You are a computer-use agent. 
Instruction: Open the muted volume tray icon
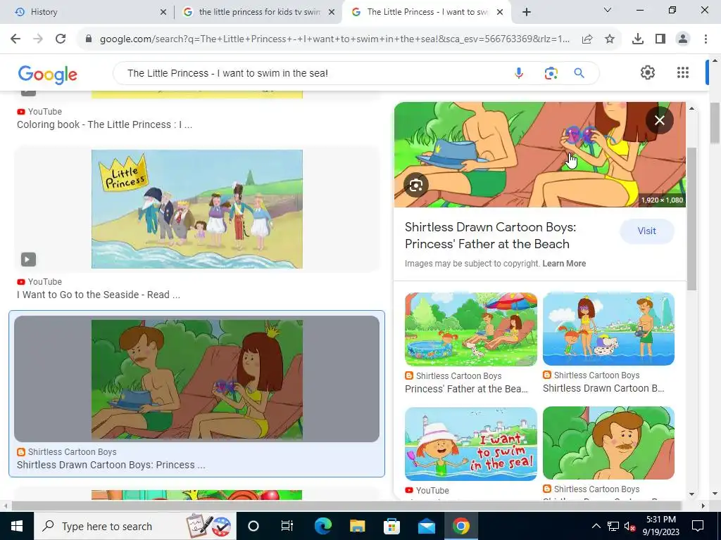click(629, 526)
